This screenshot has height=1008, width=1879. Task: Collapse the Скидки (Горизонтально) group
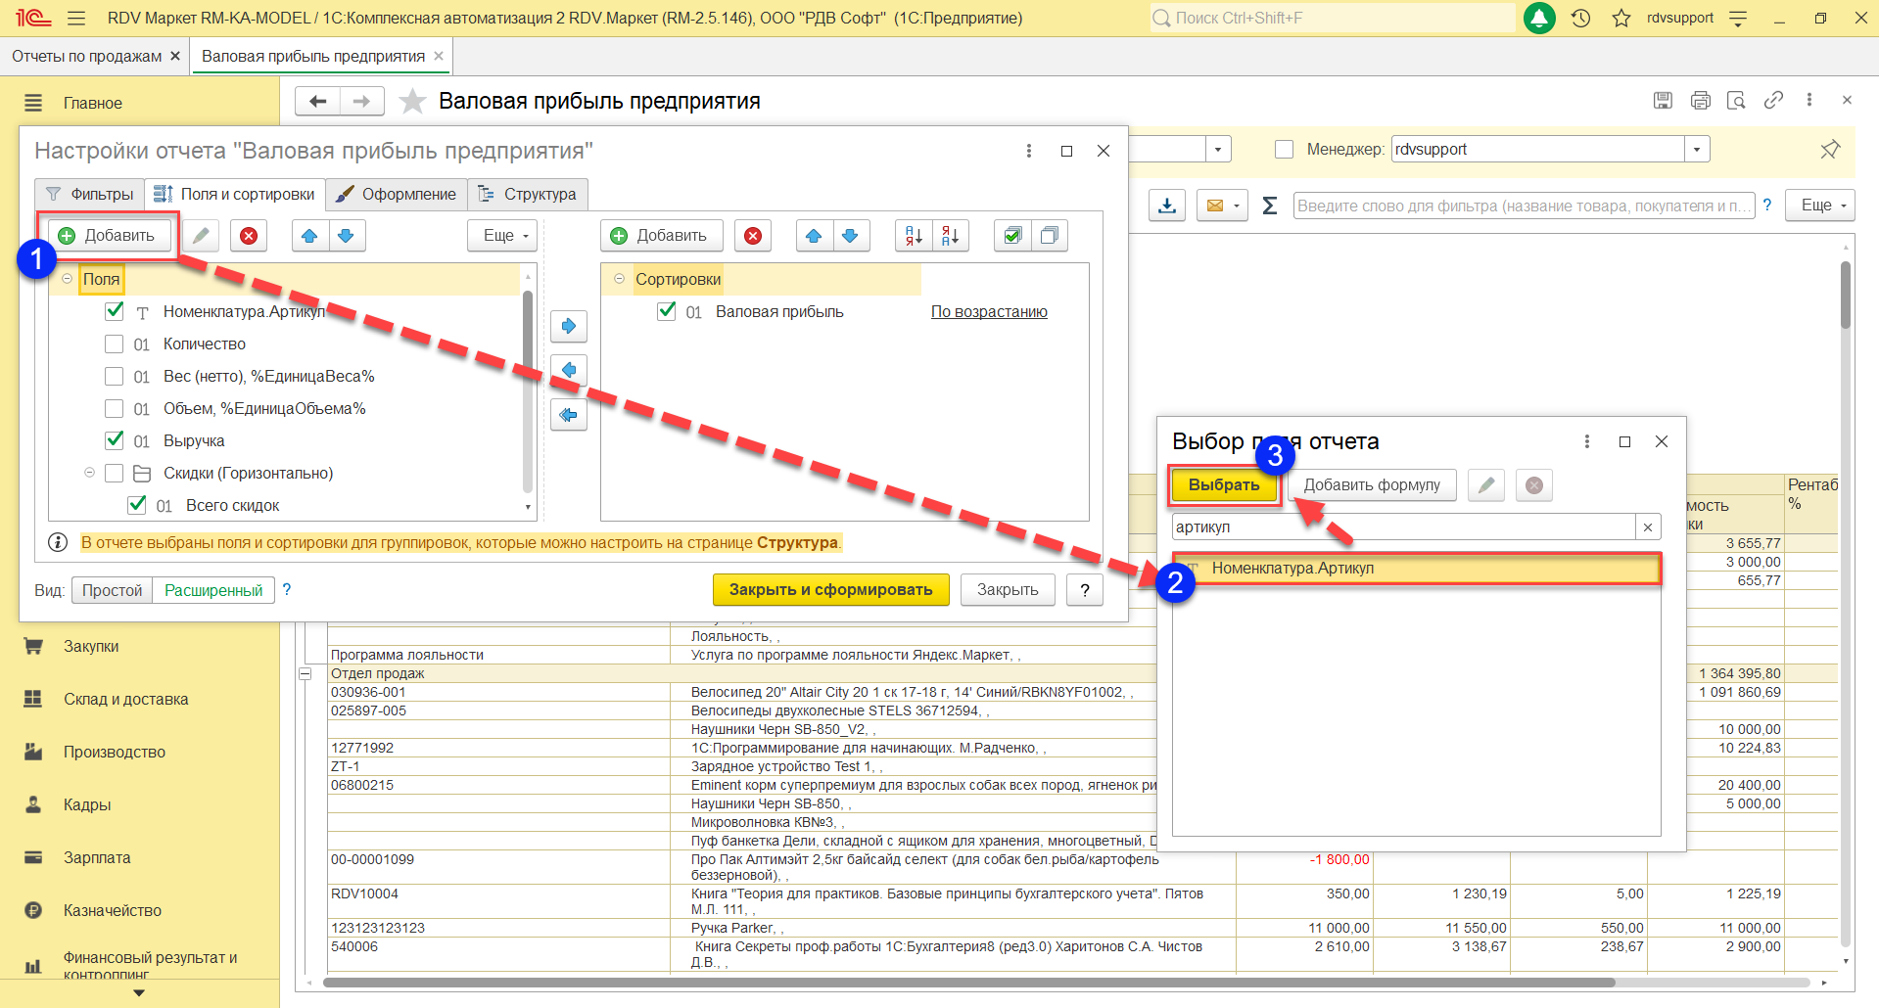pos(89,473)
